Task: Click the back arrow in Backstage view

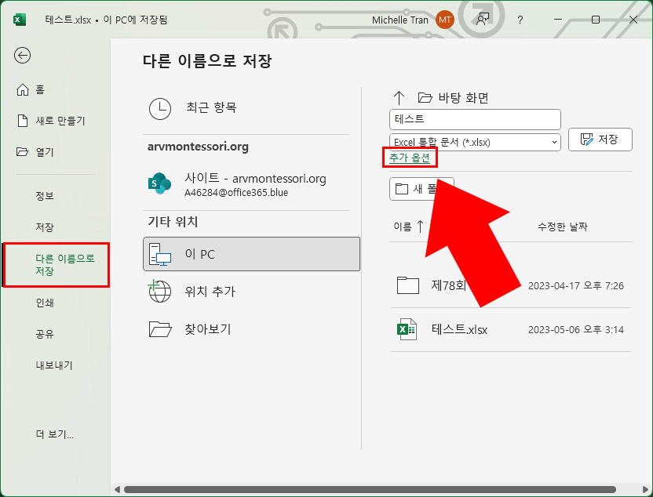Action: (x=22, y=56)
